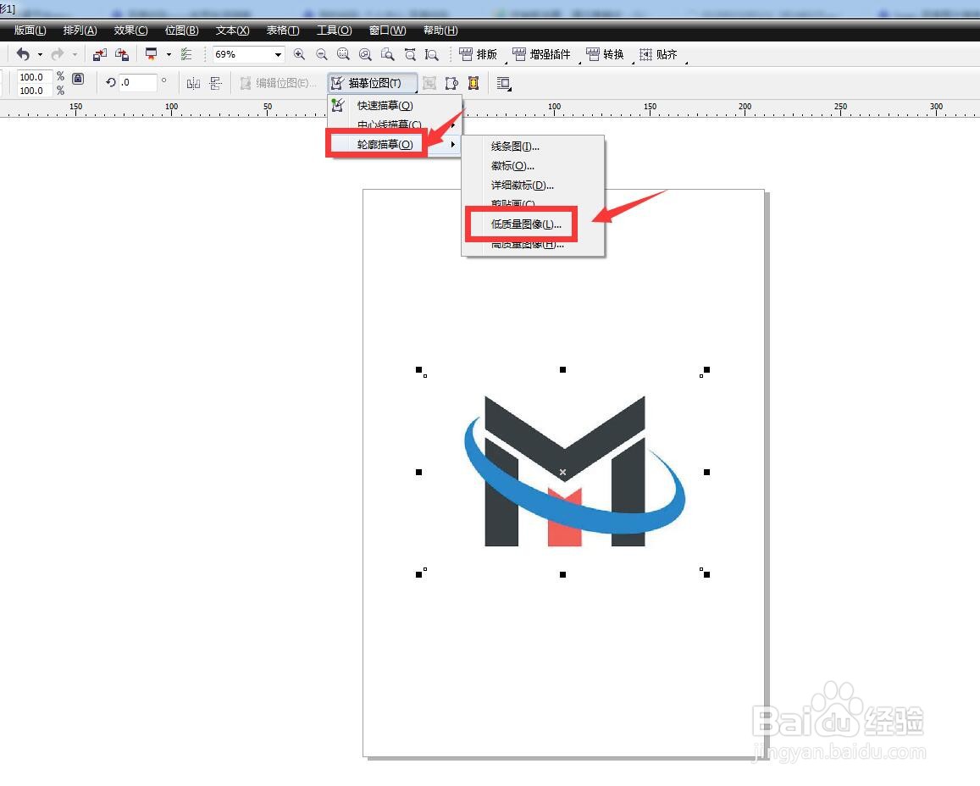Click the 描摹位图 button
This screenshot has height=786, width=980.
[x=374, y=82]
